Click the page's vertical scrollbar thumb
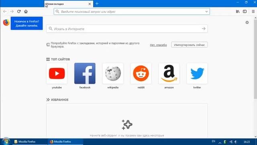 (255, 59)
